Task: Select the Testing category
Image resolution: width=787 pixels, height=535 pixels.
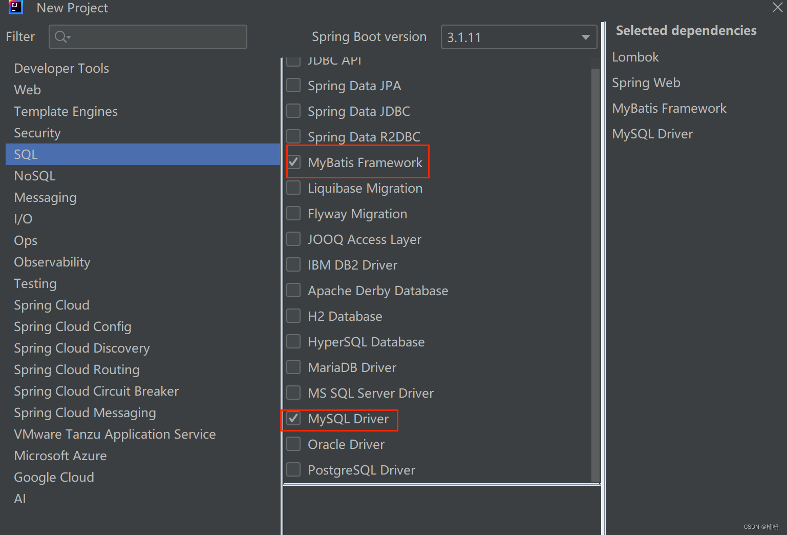Action: (143, 283)
